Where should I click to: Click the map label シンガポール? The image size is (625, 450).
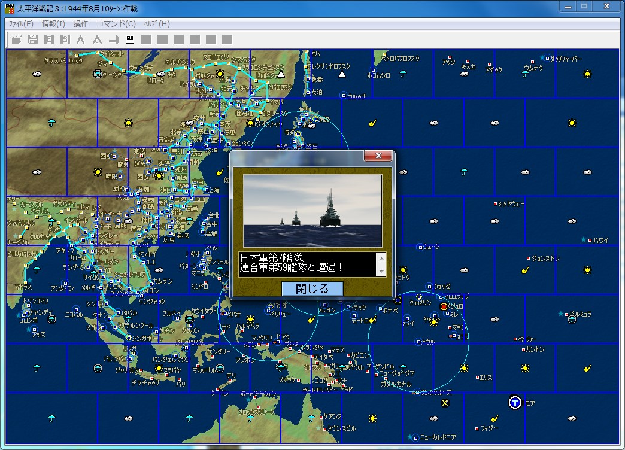pyautogui.click(x=147, y=338)
